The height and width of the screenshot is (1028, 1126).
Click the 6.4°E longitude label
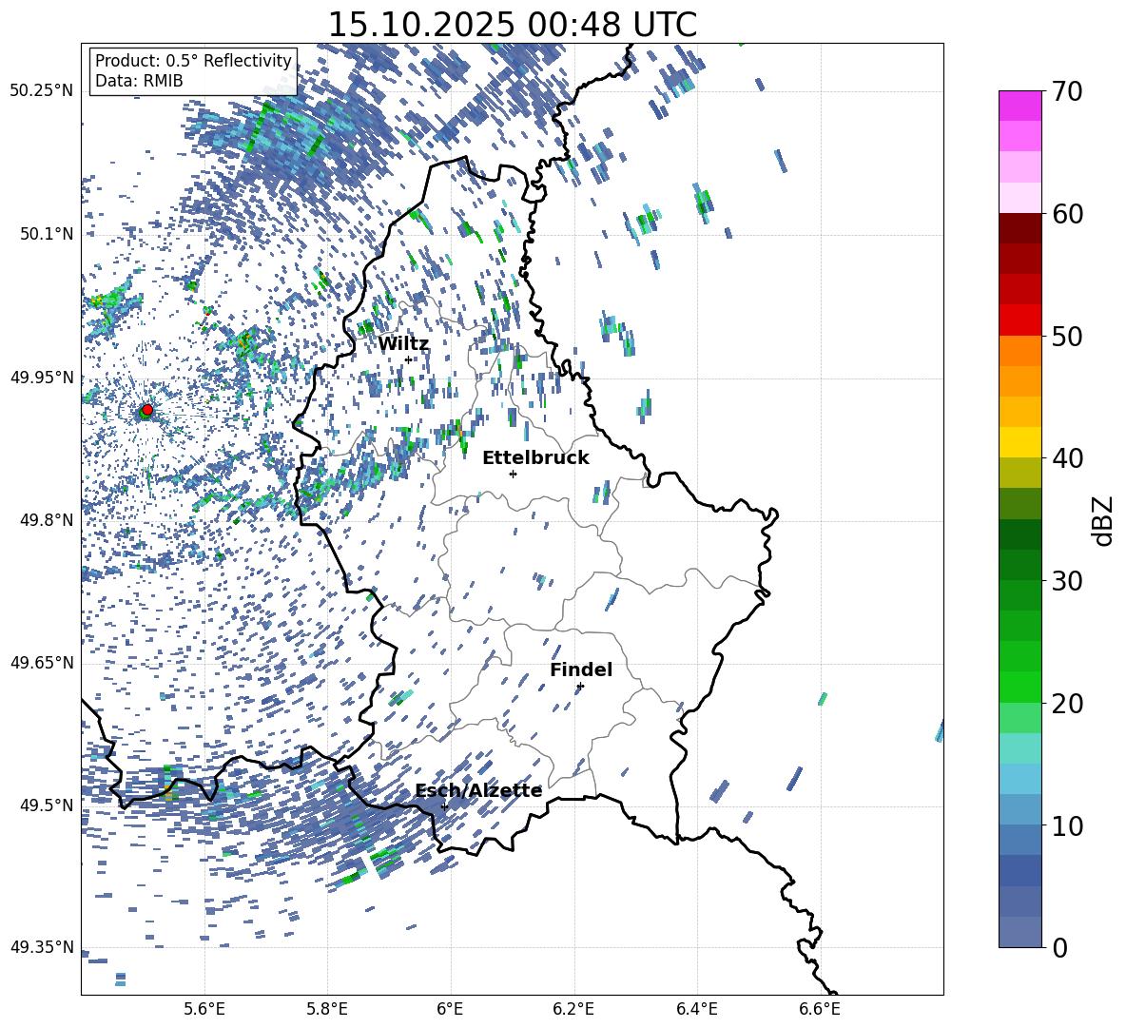click(x=696, y=1009)
